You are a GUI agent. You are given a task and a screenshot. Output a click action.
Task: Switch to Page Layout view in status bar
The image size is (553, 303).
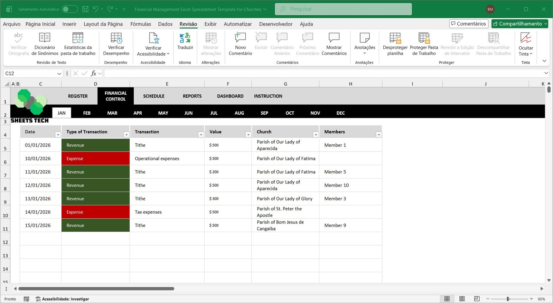(x=462, y=299)
